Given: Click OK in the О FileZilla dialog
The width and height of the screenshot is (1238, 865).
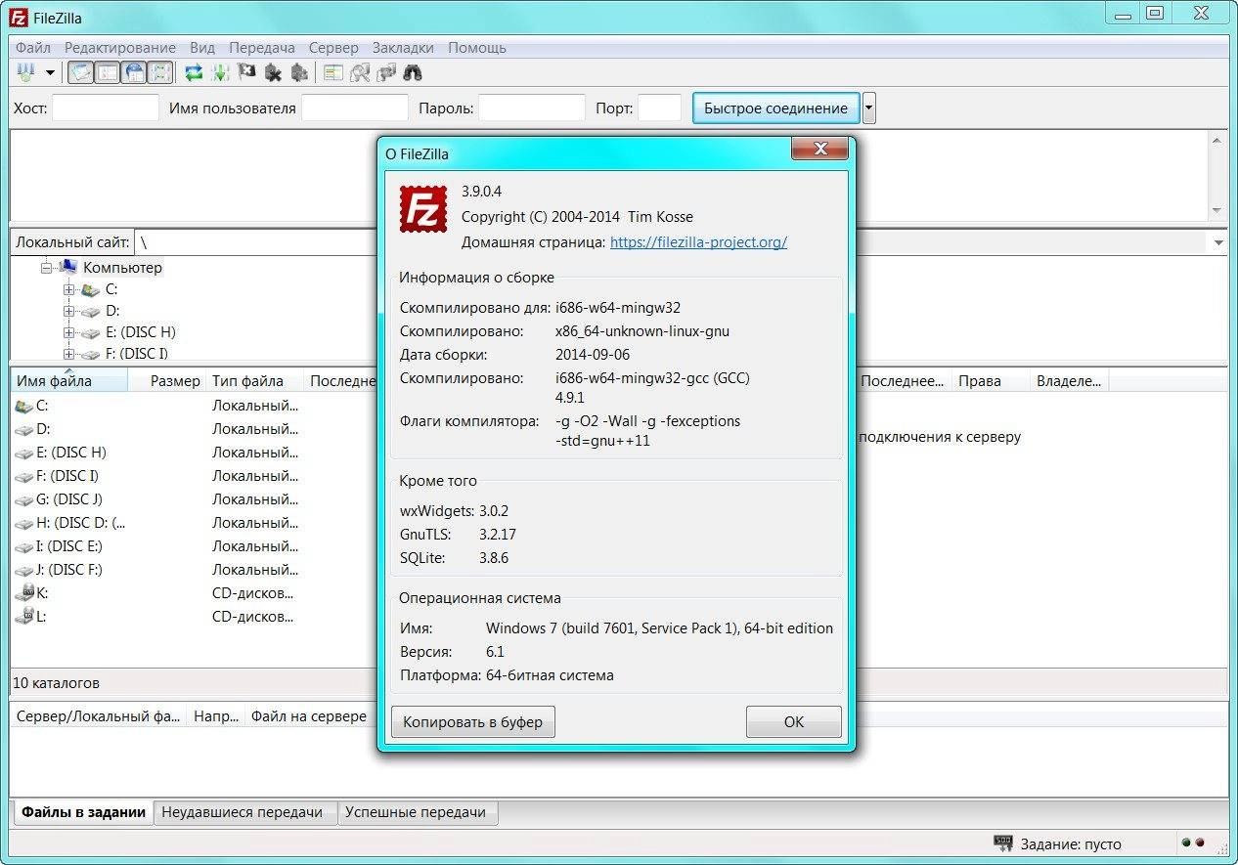Looking at the screenshot, I should [x=793, y=722].
